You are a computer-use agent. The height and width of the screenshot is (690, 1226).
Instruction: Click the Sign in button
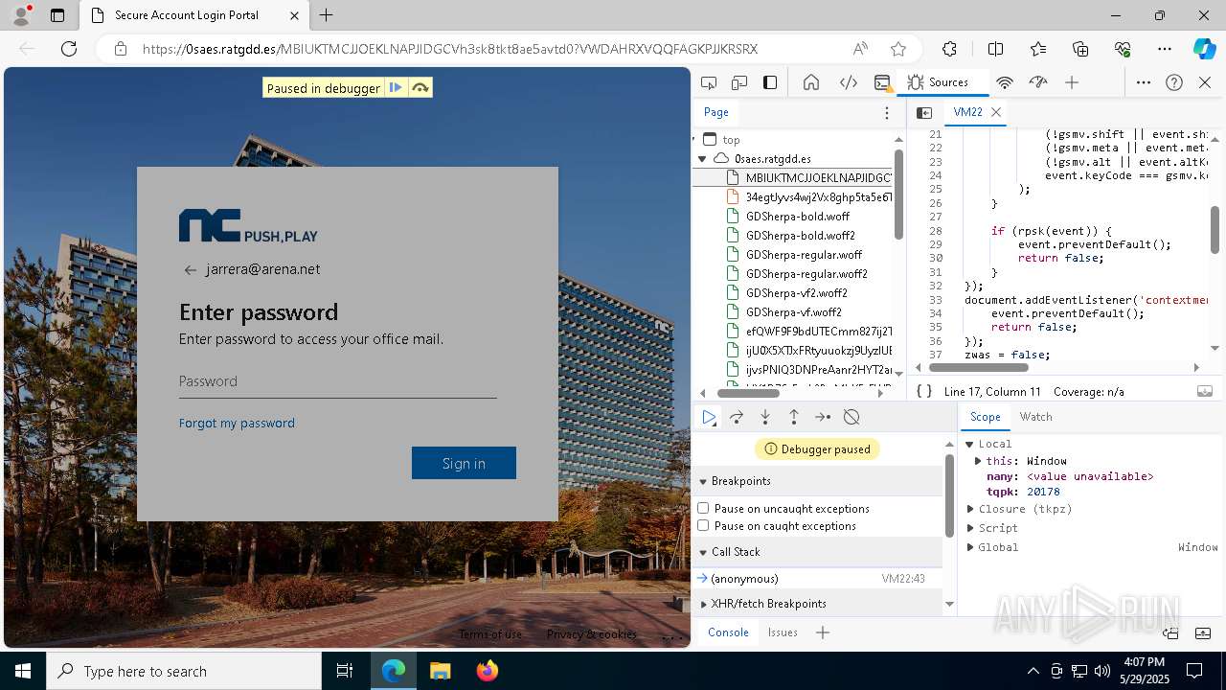464,463
